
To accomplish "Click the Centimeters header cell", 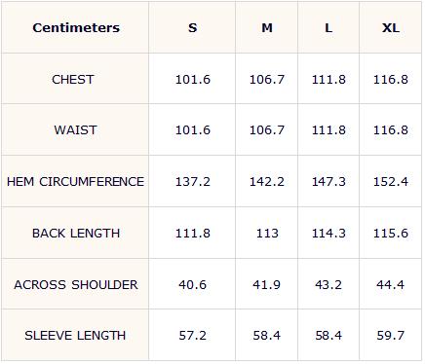I will point(76,28).
